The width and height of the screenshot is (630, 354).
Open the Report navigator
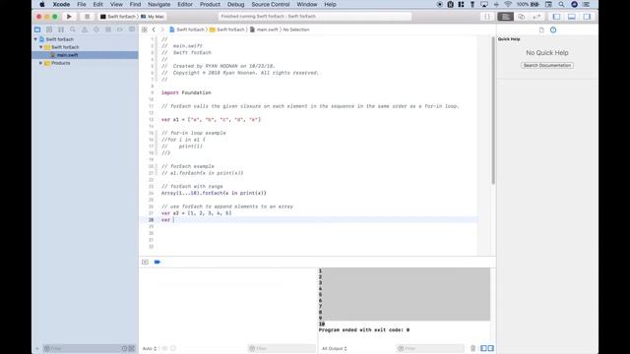tap(132, 29)
